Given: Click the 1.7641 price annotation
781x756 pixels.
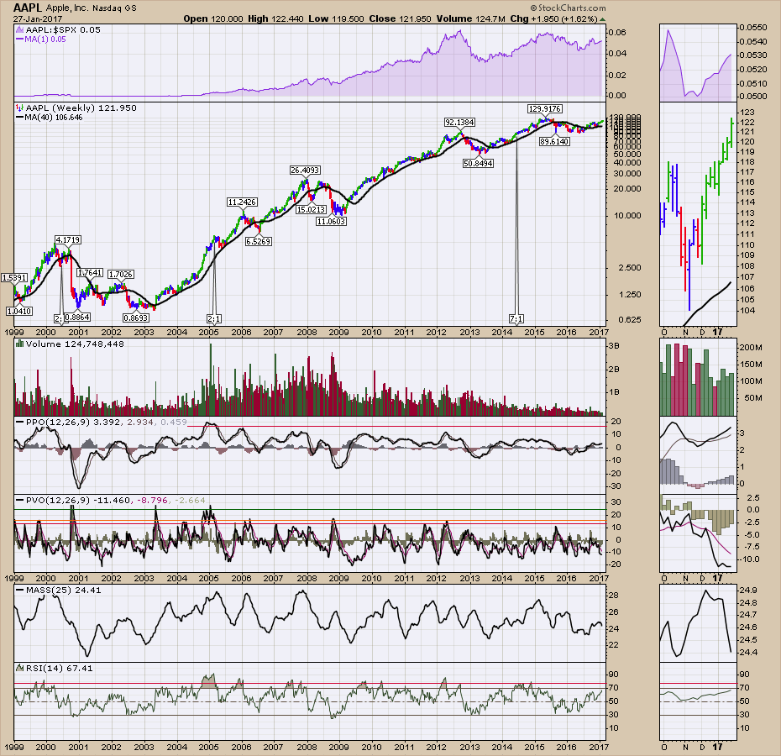Looking at the screenshot, I should 90,273.
